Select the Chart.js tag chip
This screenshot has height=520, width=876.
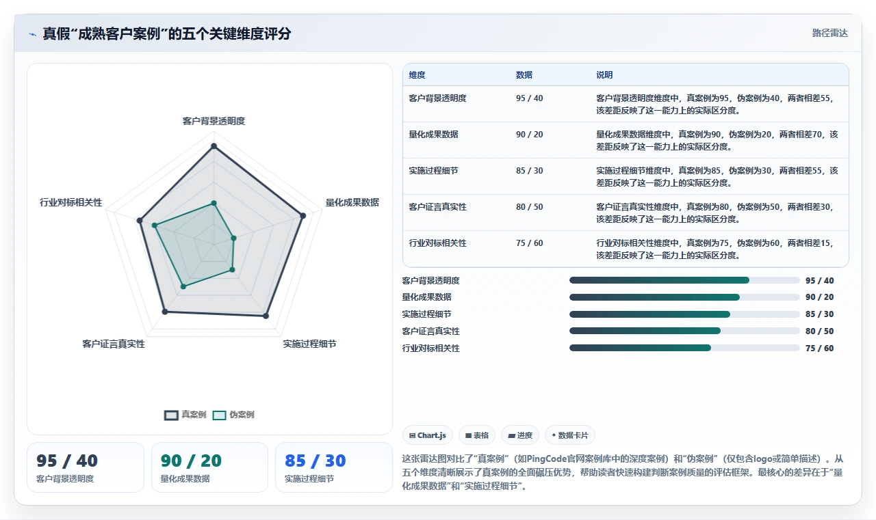(428, 435)
